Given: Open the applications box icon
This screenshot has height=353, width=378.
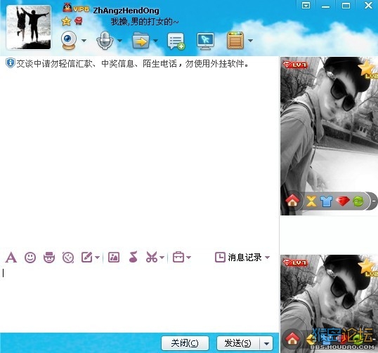Looking at the screenshot, I should click(x=235, y=40).
